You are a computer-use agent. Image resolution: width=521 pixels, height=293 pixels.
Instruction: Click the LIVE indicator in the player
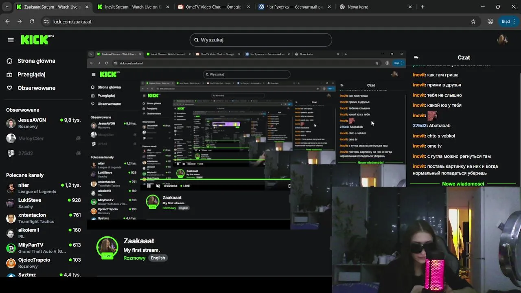tap(185, 186)
